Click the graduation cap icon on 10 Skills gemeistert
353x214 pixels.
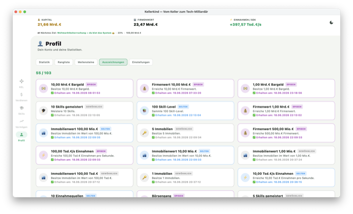click(44, 110)
